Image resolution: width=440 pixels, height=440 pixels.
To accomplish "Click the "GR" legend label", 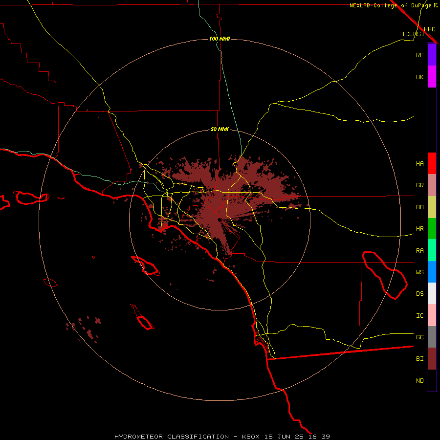I will (419, 185).
